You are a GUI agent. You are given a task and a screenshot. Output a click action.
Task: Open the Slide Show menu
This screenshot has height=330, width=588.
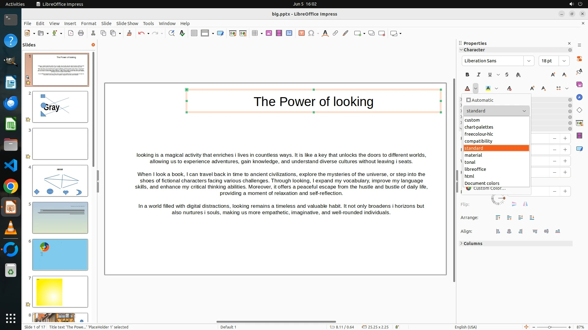[127, 24]
